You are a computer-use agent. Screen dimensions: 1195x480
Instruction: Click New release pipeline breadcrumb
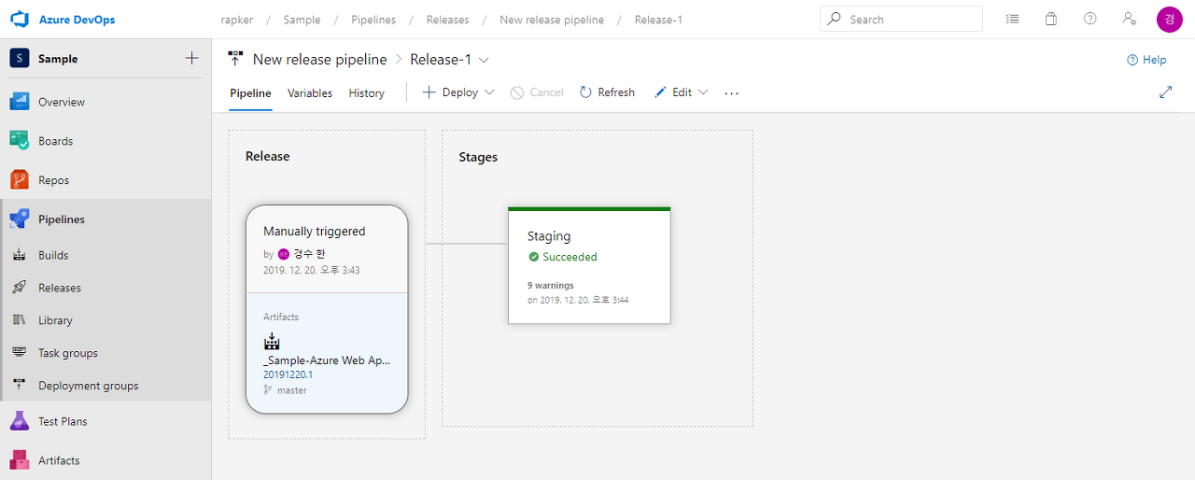pos(552,20)
